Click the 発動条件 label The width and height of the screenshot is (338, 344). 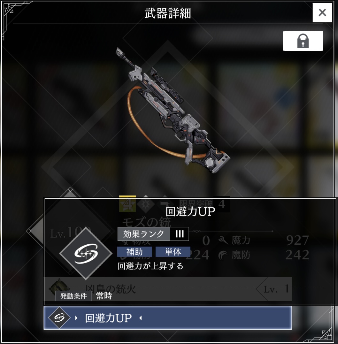(73, 296)
